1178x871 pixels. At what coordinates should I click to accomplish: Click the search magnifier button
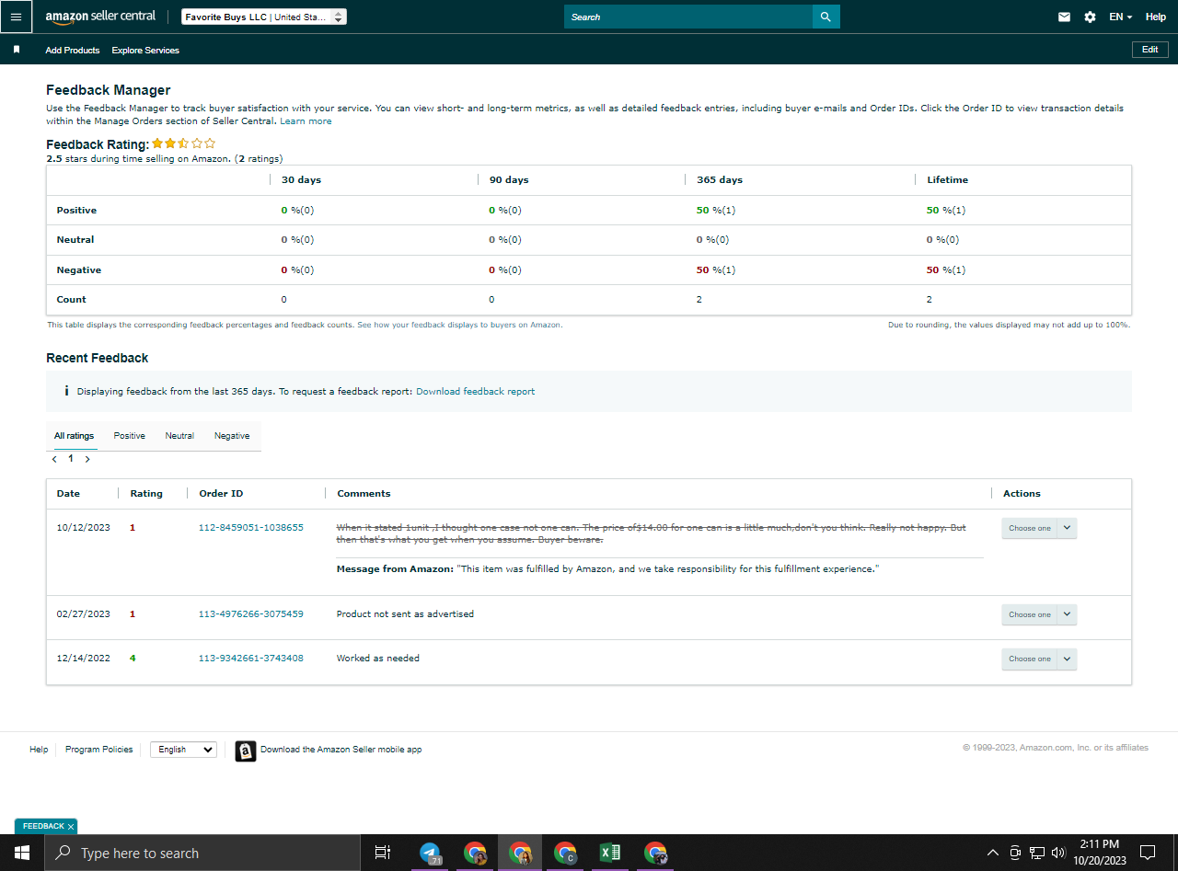point(826,17)
